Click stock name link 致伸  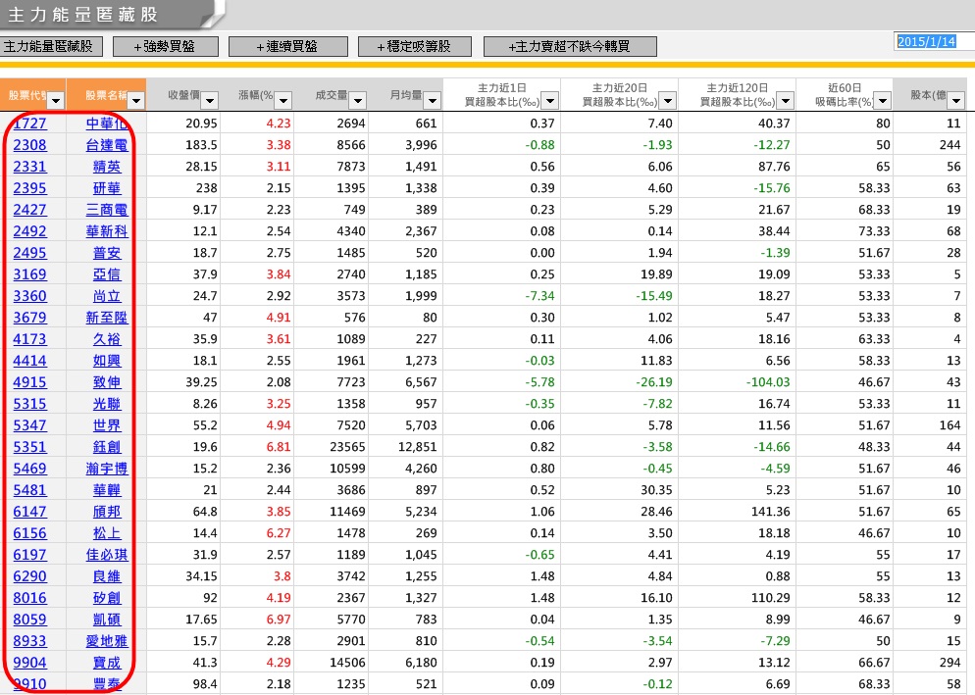pos(107,381)
